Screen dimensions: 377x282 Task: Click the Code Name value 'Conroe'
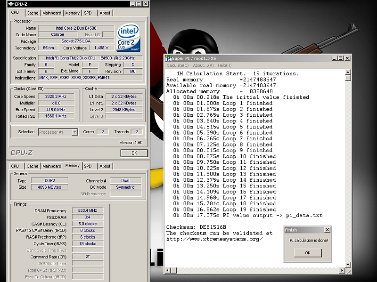click(x=57, y=34)
